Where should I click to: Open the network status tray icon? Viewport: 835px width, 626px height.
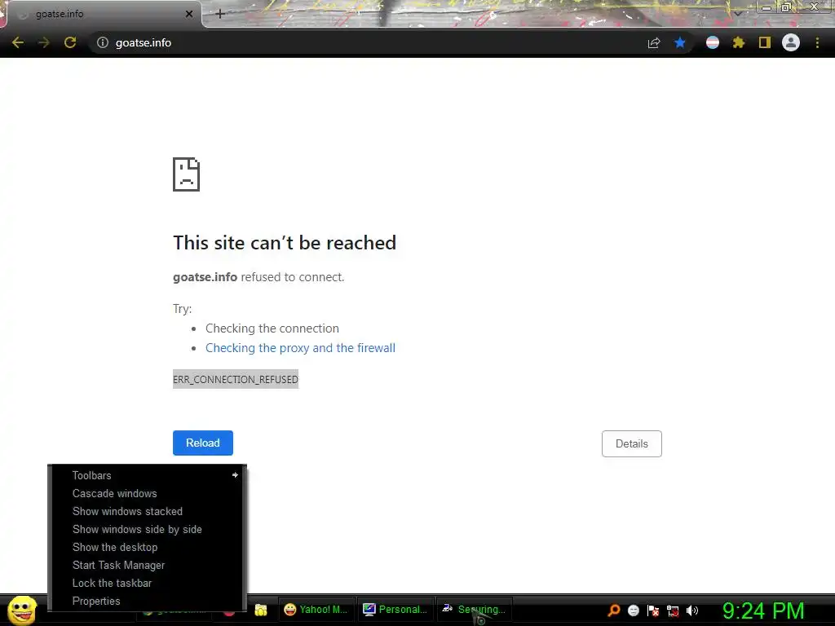pos(673,611)
